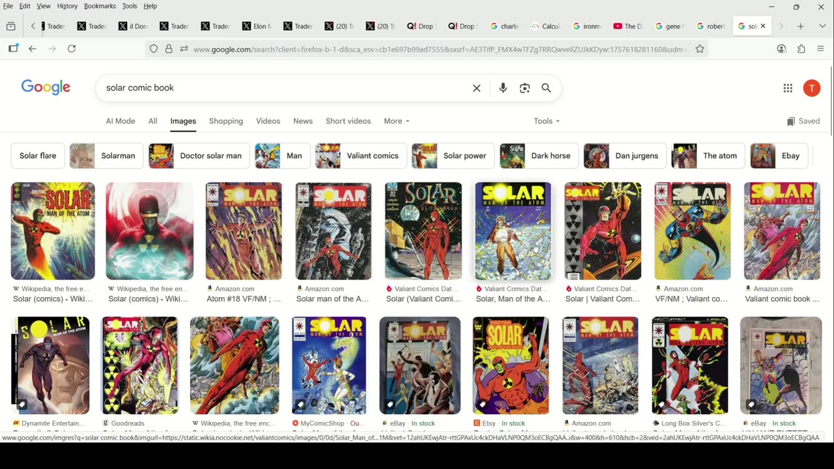
Task: Open the Tools menu in menu bar
Action: pos(130,6)
